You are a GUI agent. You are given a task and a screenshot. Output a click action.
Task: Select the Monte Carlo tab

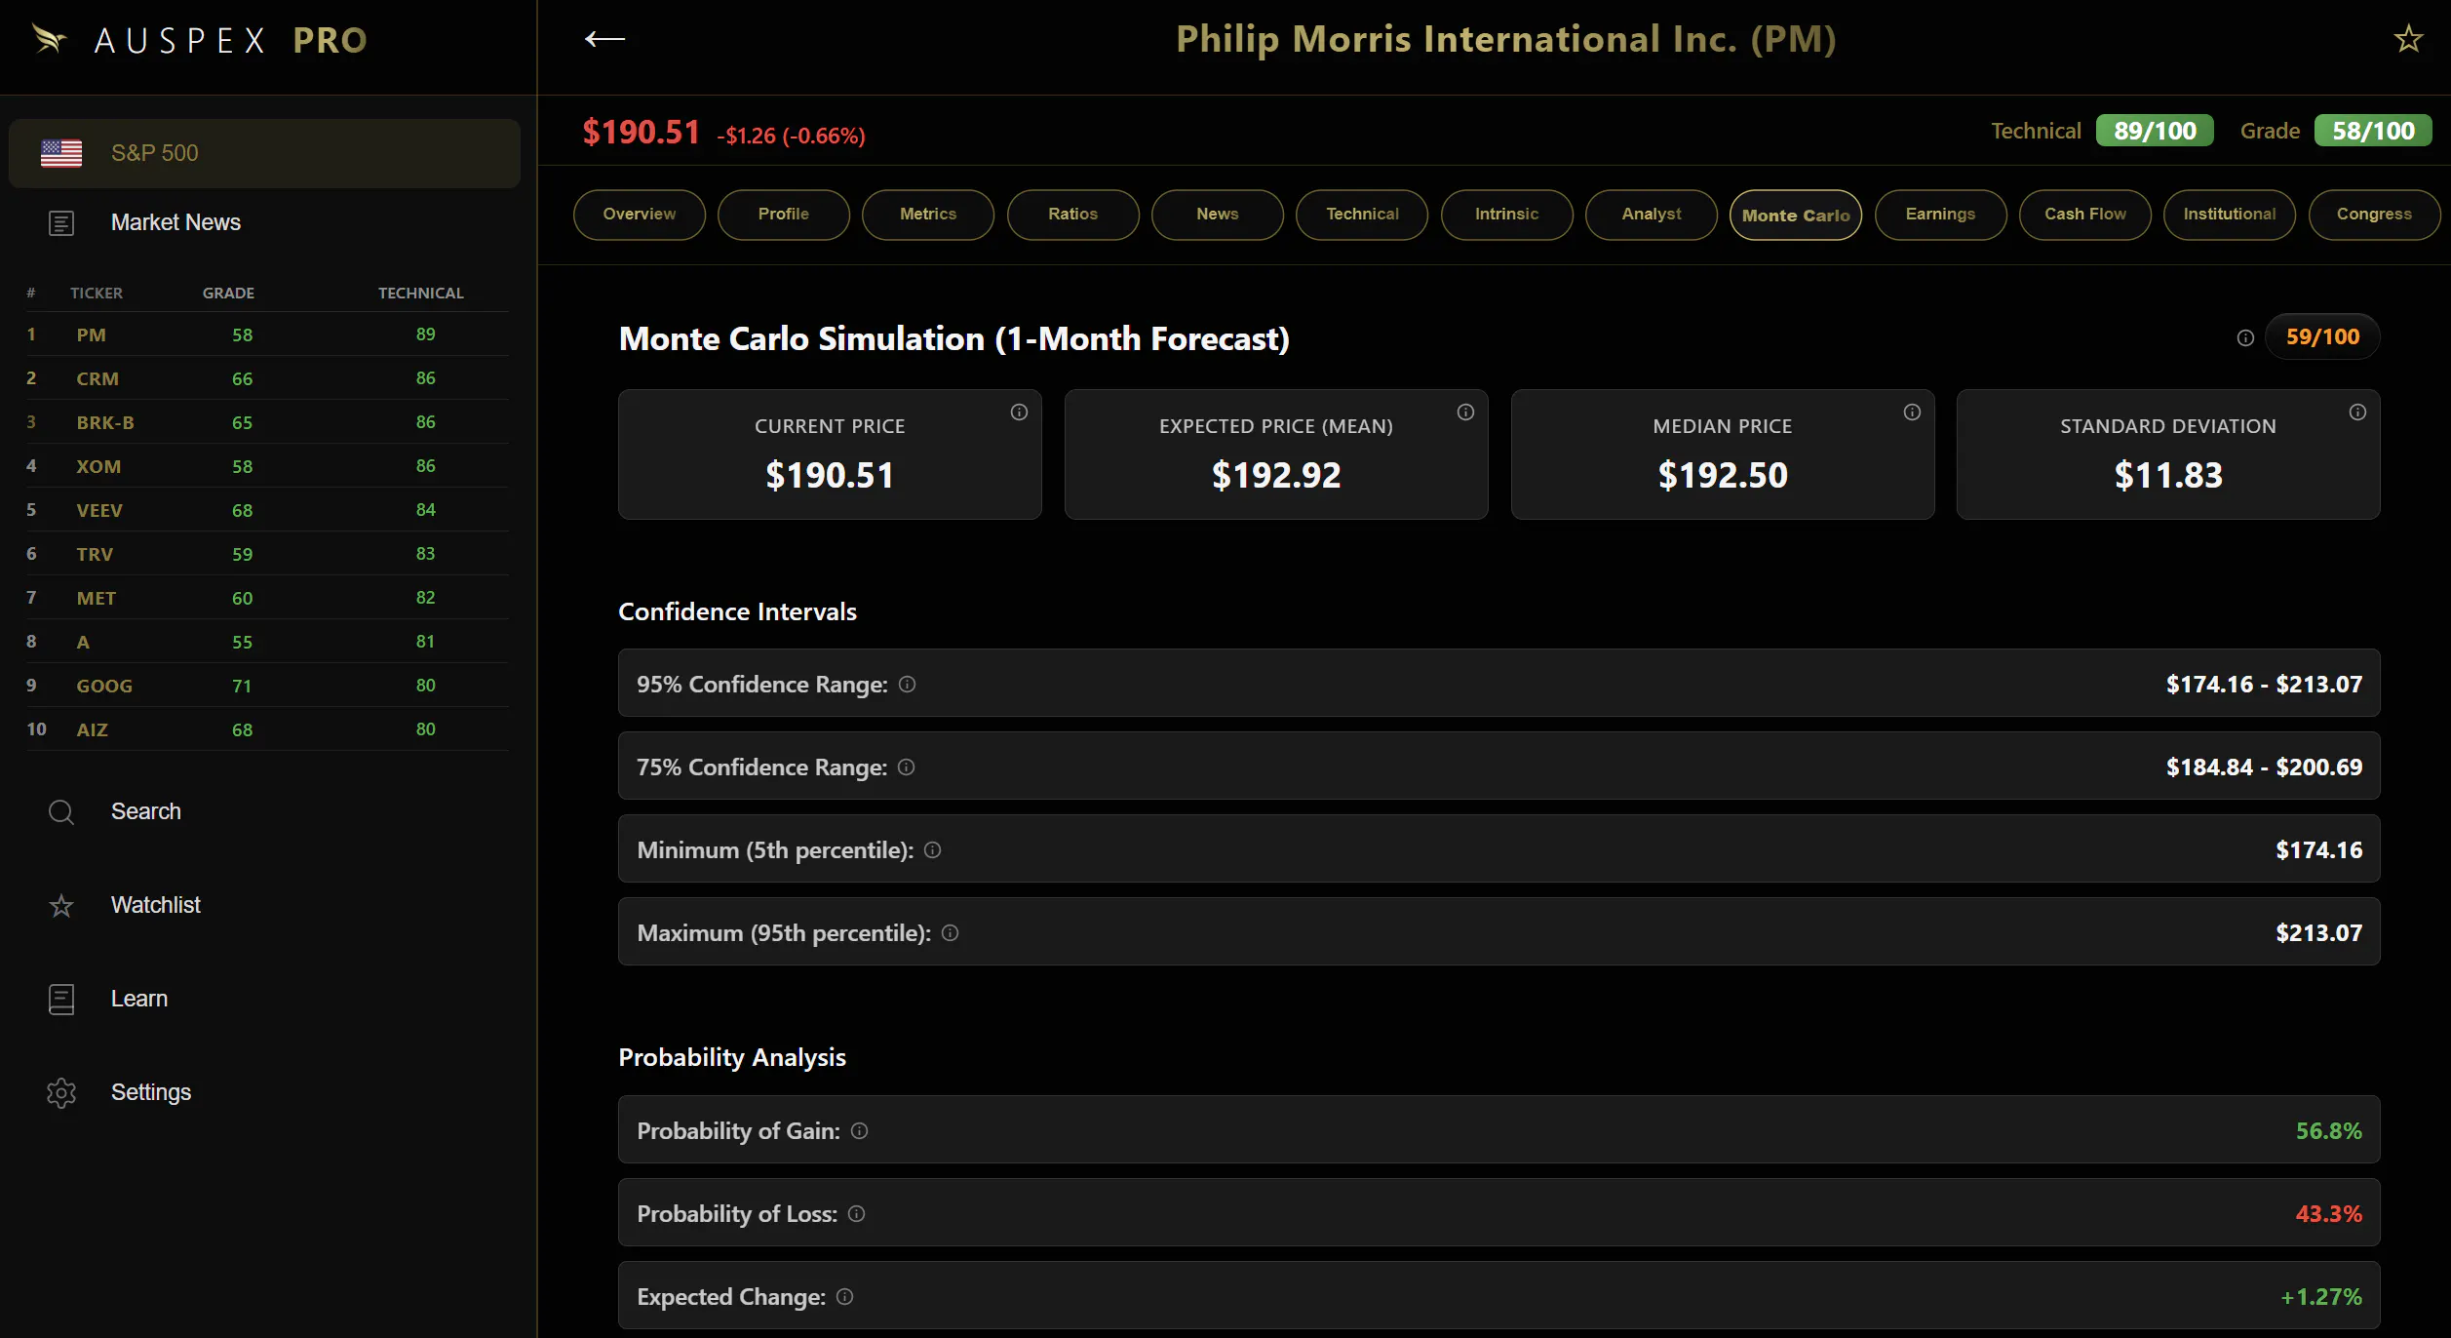1796,215
